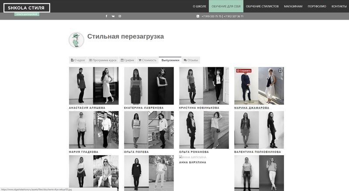Image resolution: width=349 pixels, height=191 pixels.
Task: Open Екатерина Лавренова before-after photo
Action: click(149, 86)
